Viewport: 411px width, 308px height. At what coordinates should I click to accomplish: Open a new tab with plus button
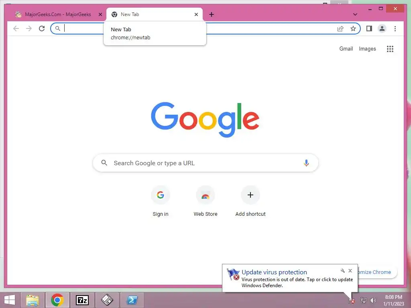(212, 14)
